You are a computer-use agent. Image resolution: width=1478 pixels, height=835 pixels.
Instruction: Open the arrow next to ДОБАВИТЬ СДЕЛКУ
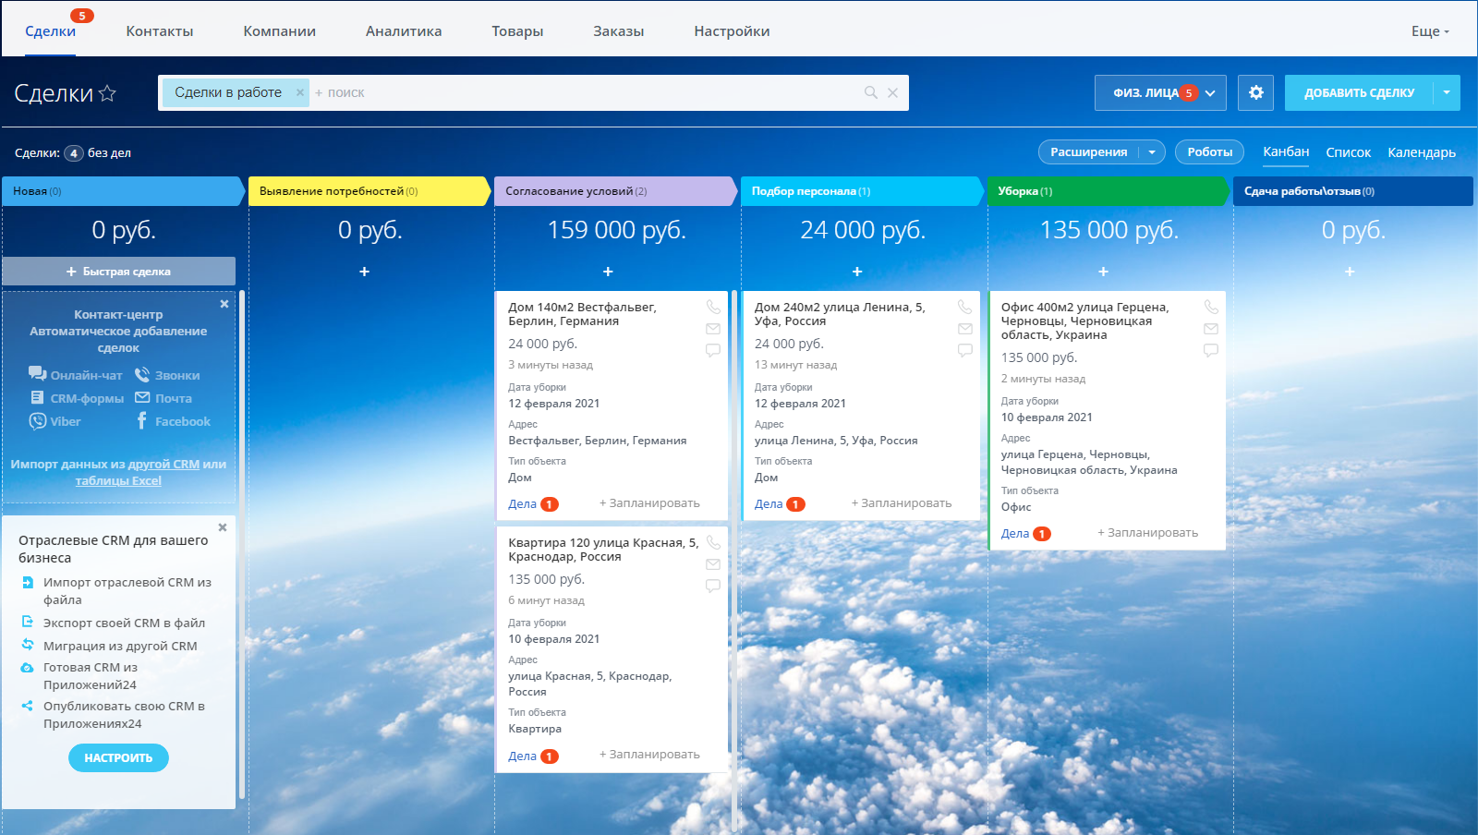1447,92
